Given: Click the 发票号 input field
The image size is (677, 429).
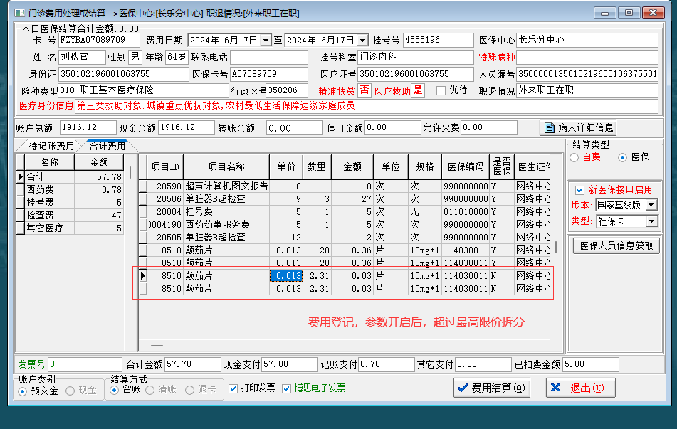Looking at the screenshot, I should 85,365.
